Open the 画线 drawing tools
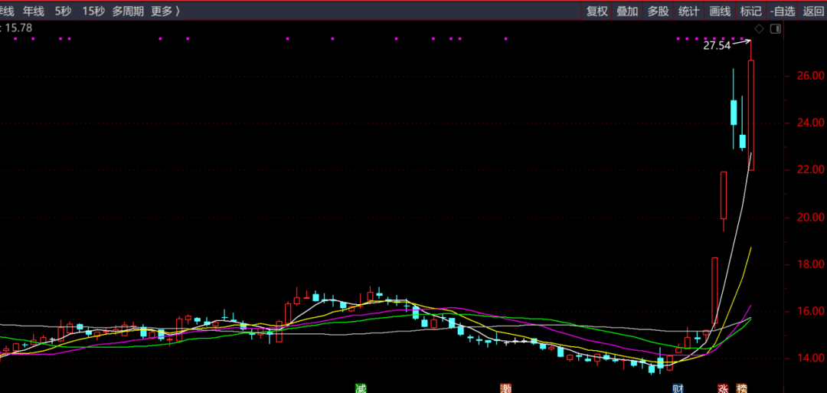Viewport: 827px width, 393px height. click(720, 11)
